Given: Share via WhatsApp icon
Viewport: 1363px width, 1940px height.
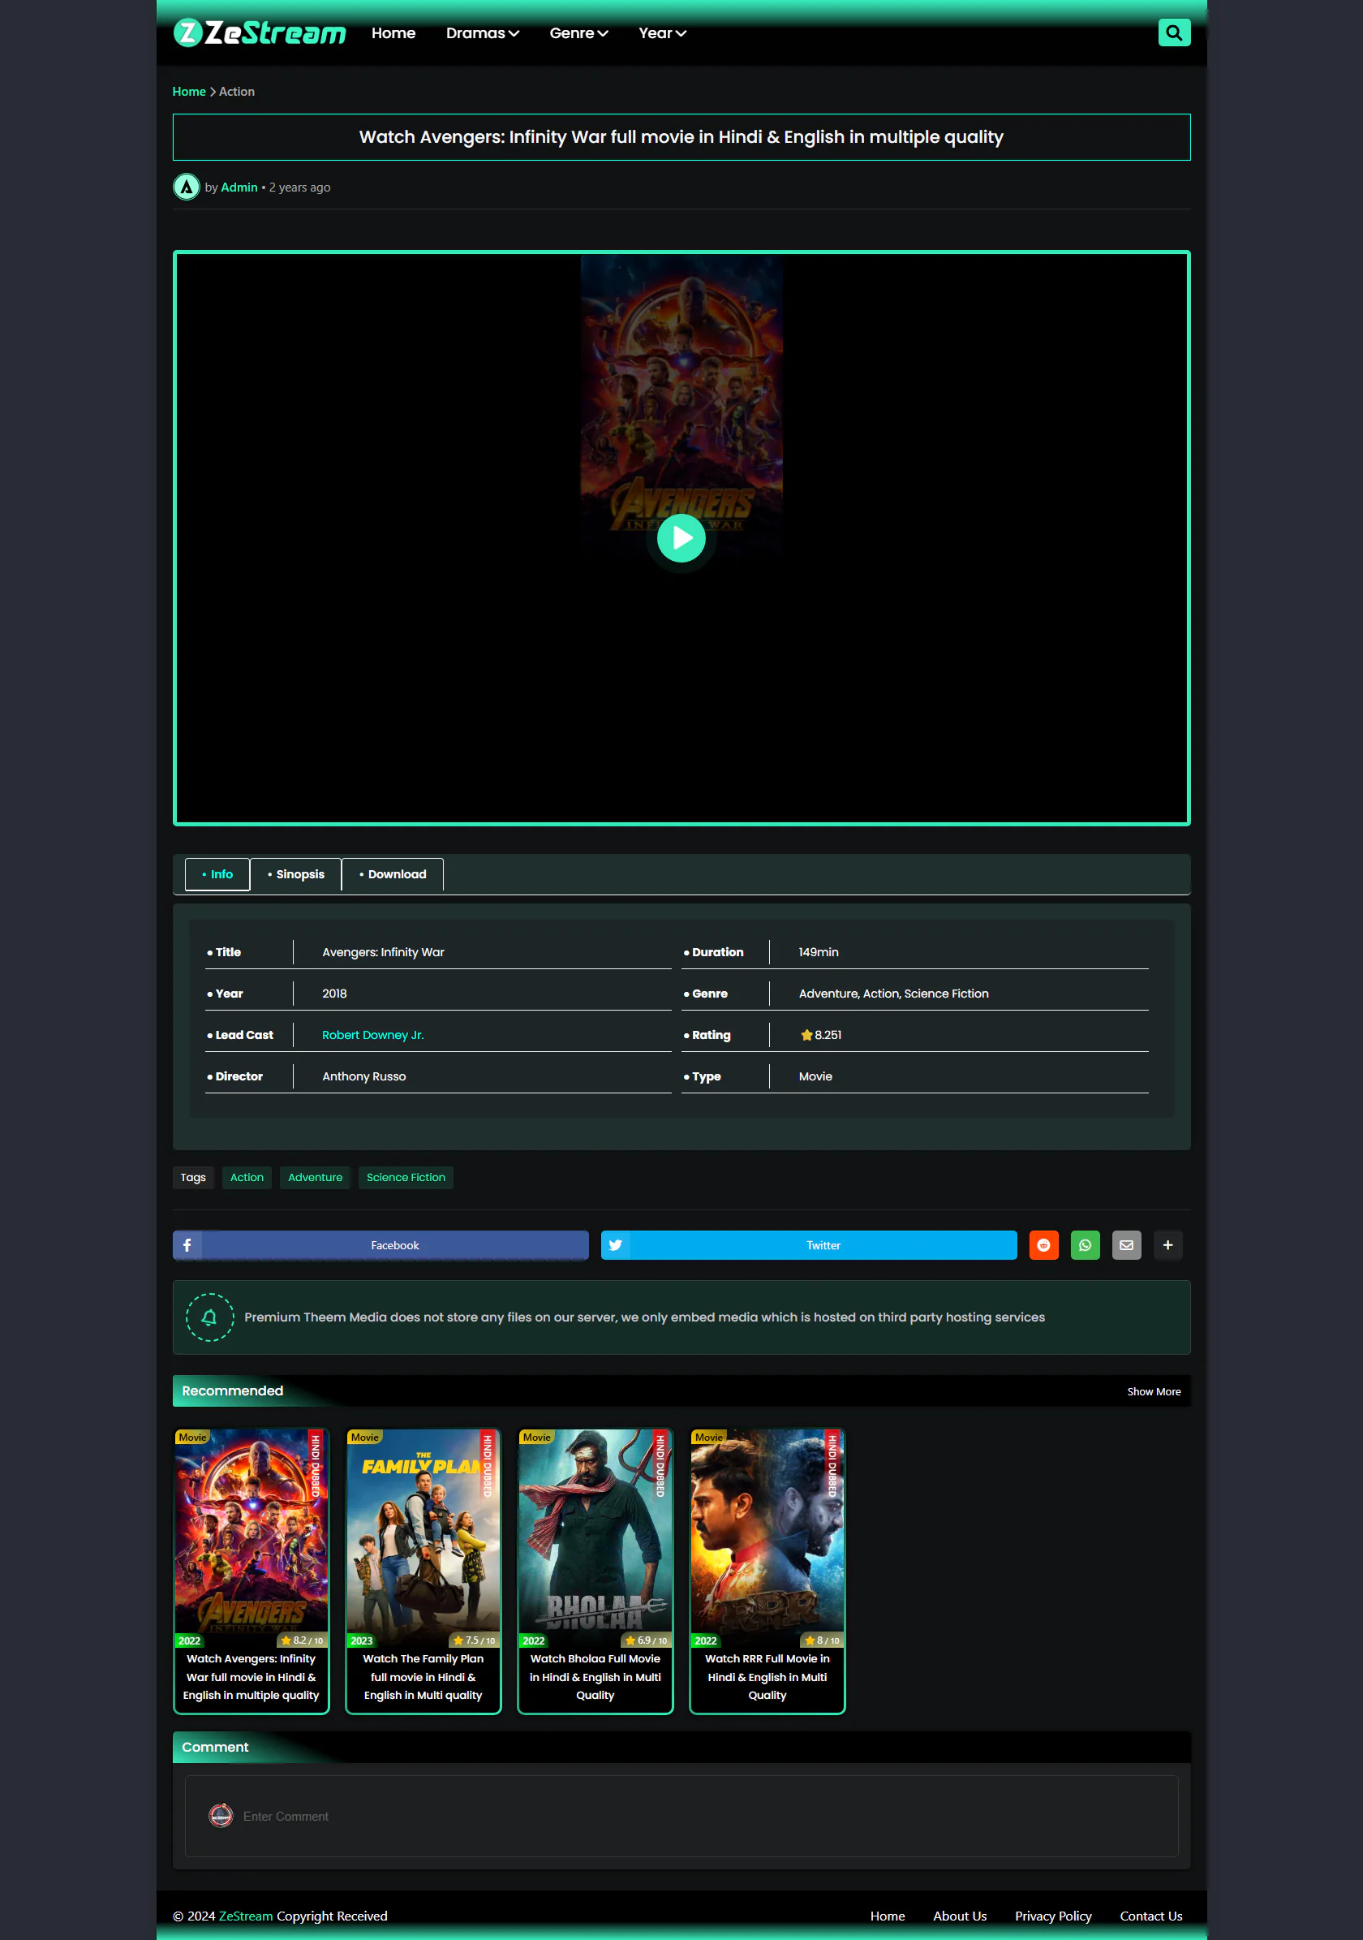Looking at the screenshot, I should [1085, 1244].
